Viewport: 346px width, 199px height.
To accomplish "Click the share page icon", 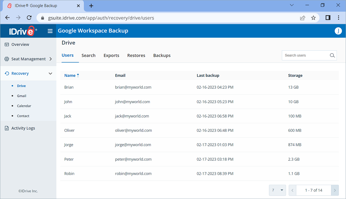I will pyautogui.click(x=303, y=18).
